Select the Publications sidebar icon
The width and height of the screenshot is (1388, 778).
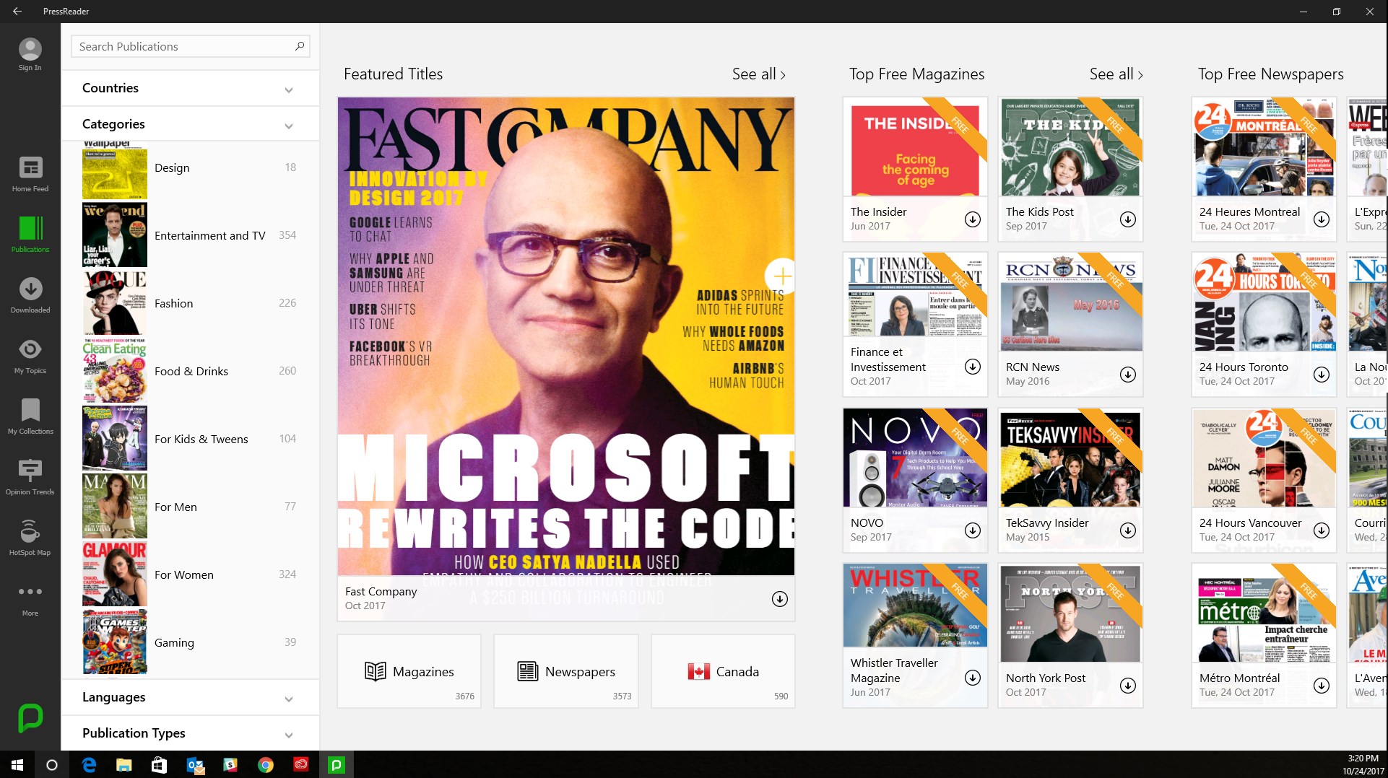[x=30, y=233]
